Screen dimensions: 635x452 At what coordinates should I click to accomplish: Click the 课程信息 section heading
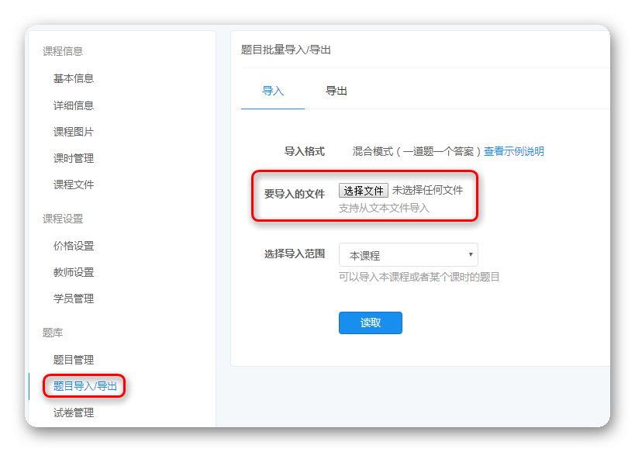tap(63, 51)
